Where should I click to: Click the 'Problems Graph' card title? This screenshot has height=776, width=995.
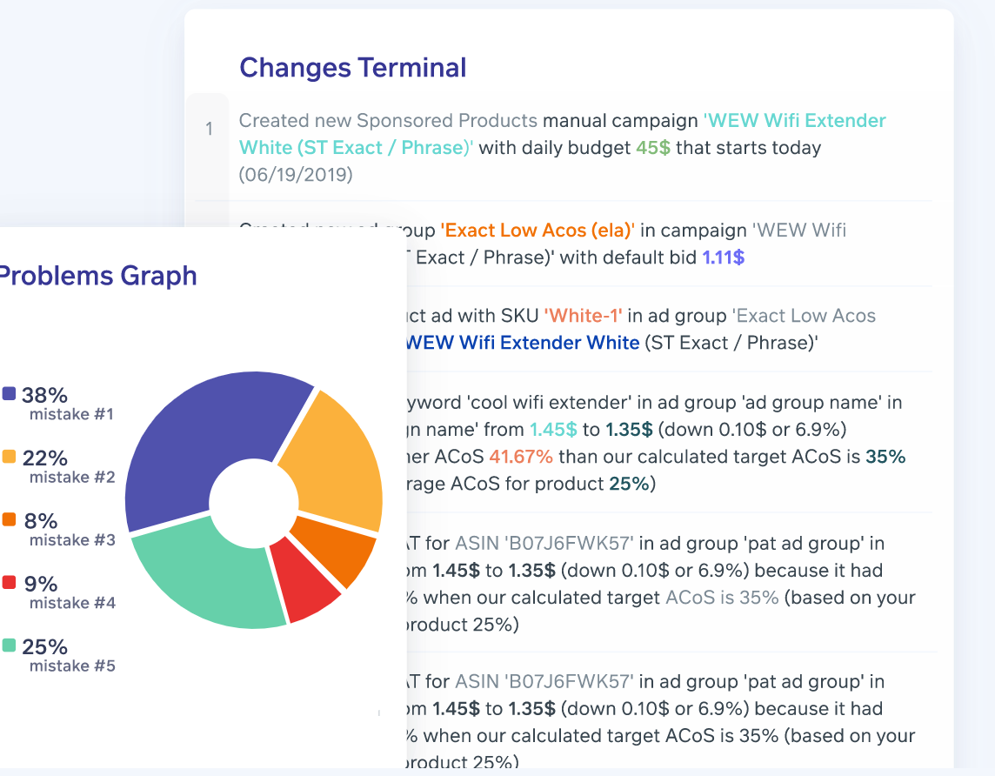pos(97,276)
